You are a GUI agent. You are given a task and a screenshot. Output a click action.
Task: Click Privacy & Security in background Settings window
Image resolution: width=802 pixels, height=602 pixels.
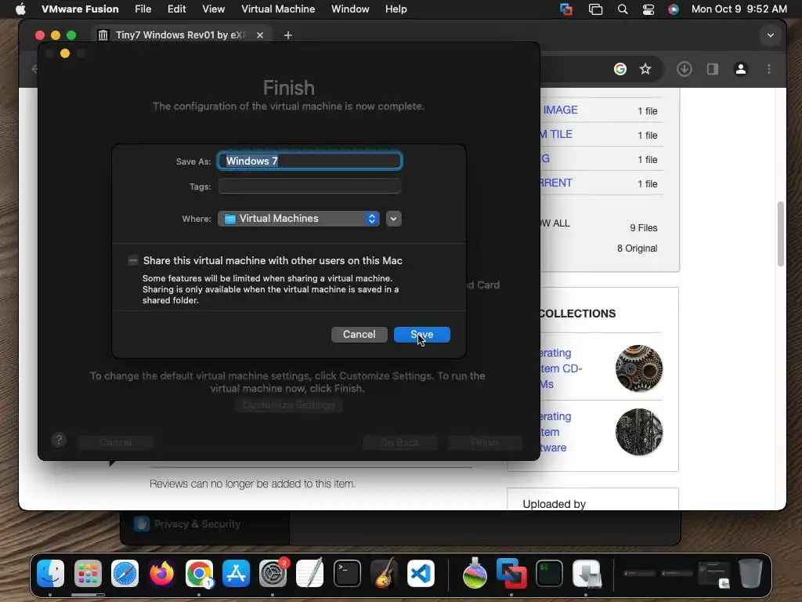pos(197,524)
